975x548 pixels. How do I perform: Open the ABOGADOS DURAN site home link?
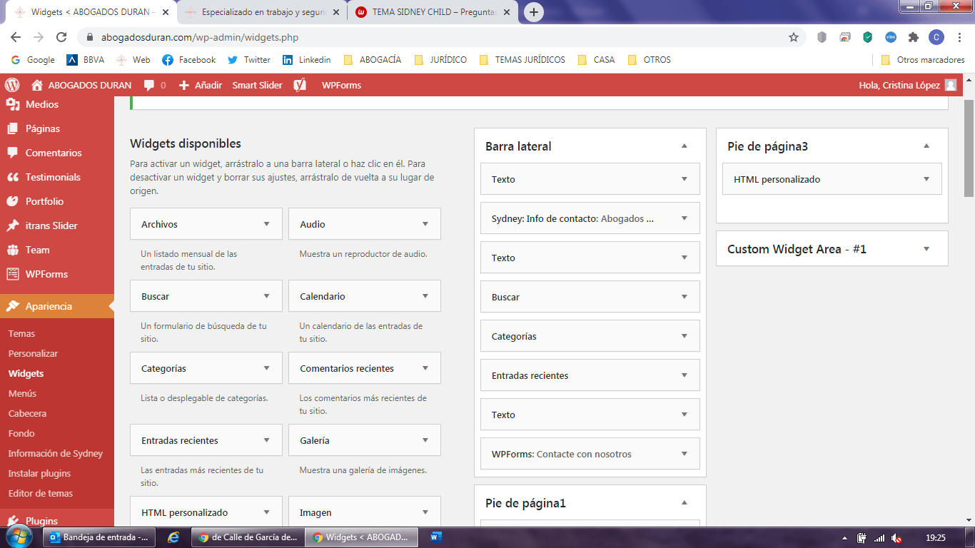coord(81,85)
